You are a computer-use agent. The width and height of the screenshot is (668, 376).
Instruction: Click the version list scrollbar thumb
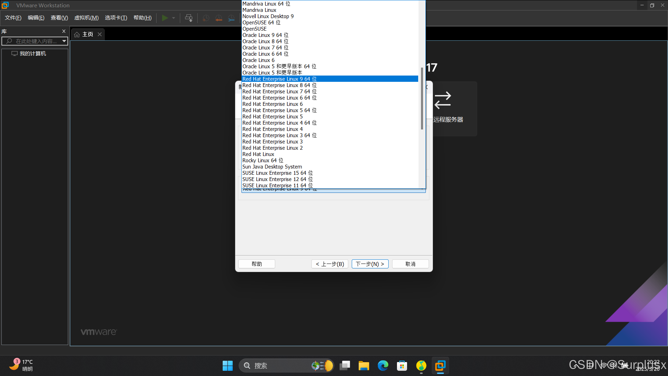point(422,98)
